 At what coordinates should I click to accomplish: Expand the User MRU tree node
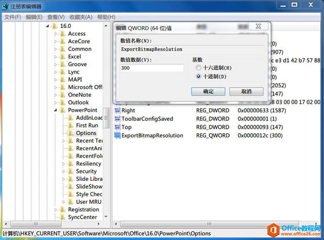pos(64,202)
